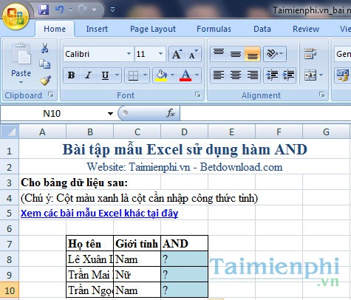Open borders dropdown arrow
This screenshot has height=300, width=351.
click(145, 75)
